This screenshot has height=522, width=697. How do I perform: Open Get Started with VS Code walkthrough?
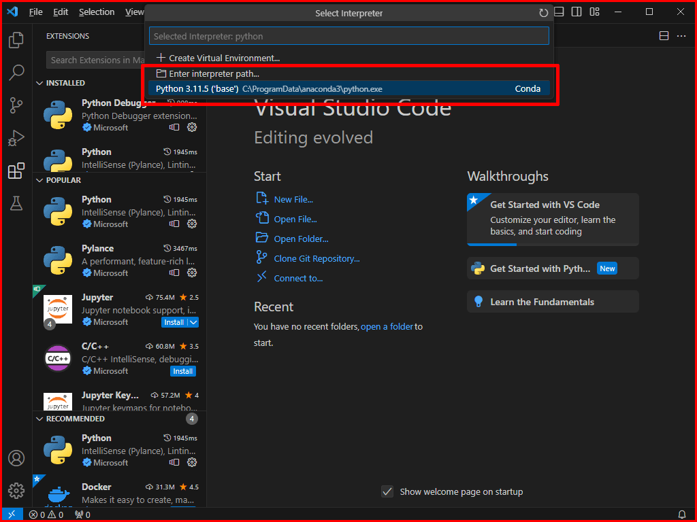pyautogui.click(x=553, y=220)
